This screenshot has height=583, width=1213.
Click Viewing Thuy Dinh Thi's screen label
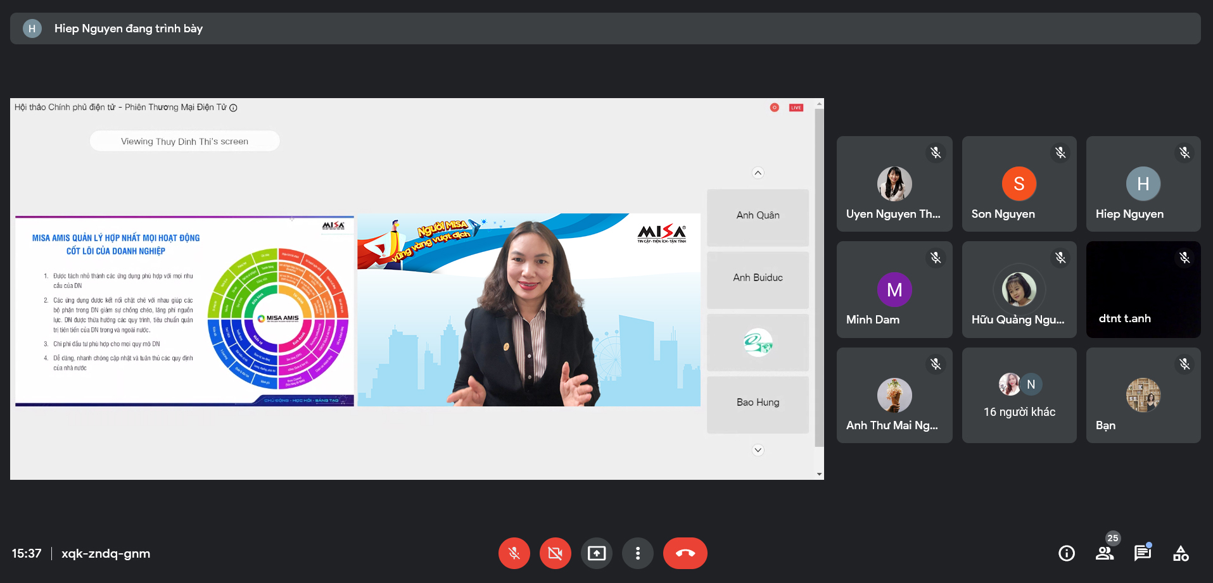(184, 141)
